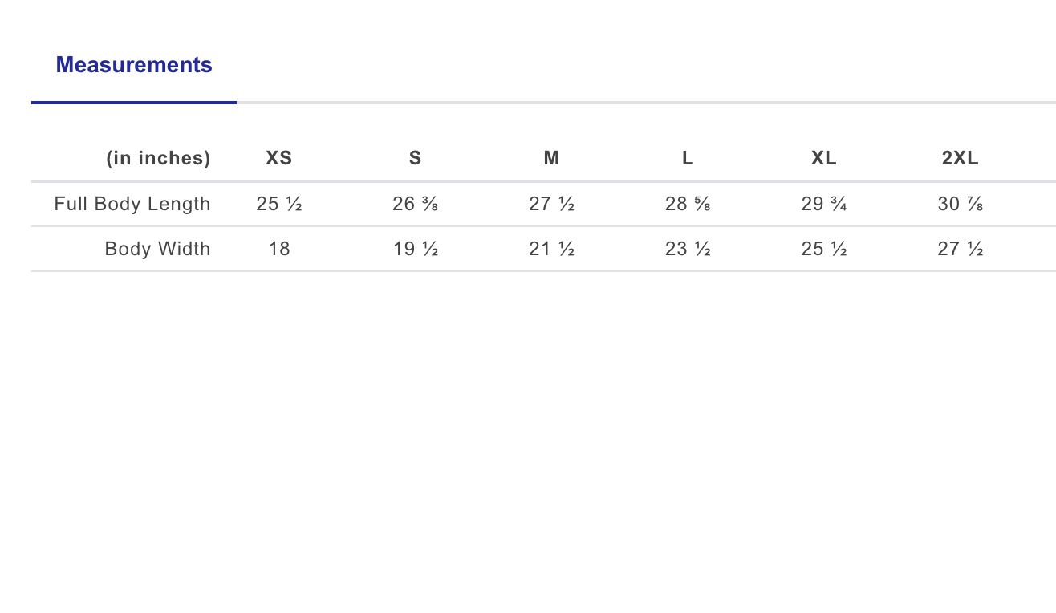Image resolution: width=1056 pixels, height=613 pixels.
Task: Select the 29 ¾ length value
Action: click(824, 204)
